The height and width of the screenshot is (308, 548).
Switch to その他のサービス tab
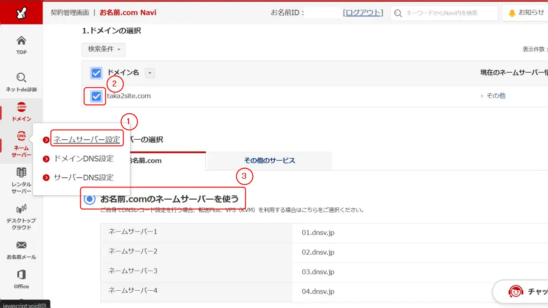[x=269, y=161]
